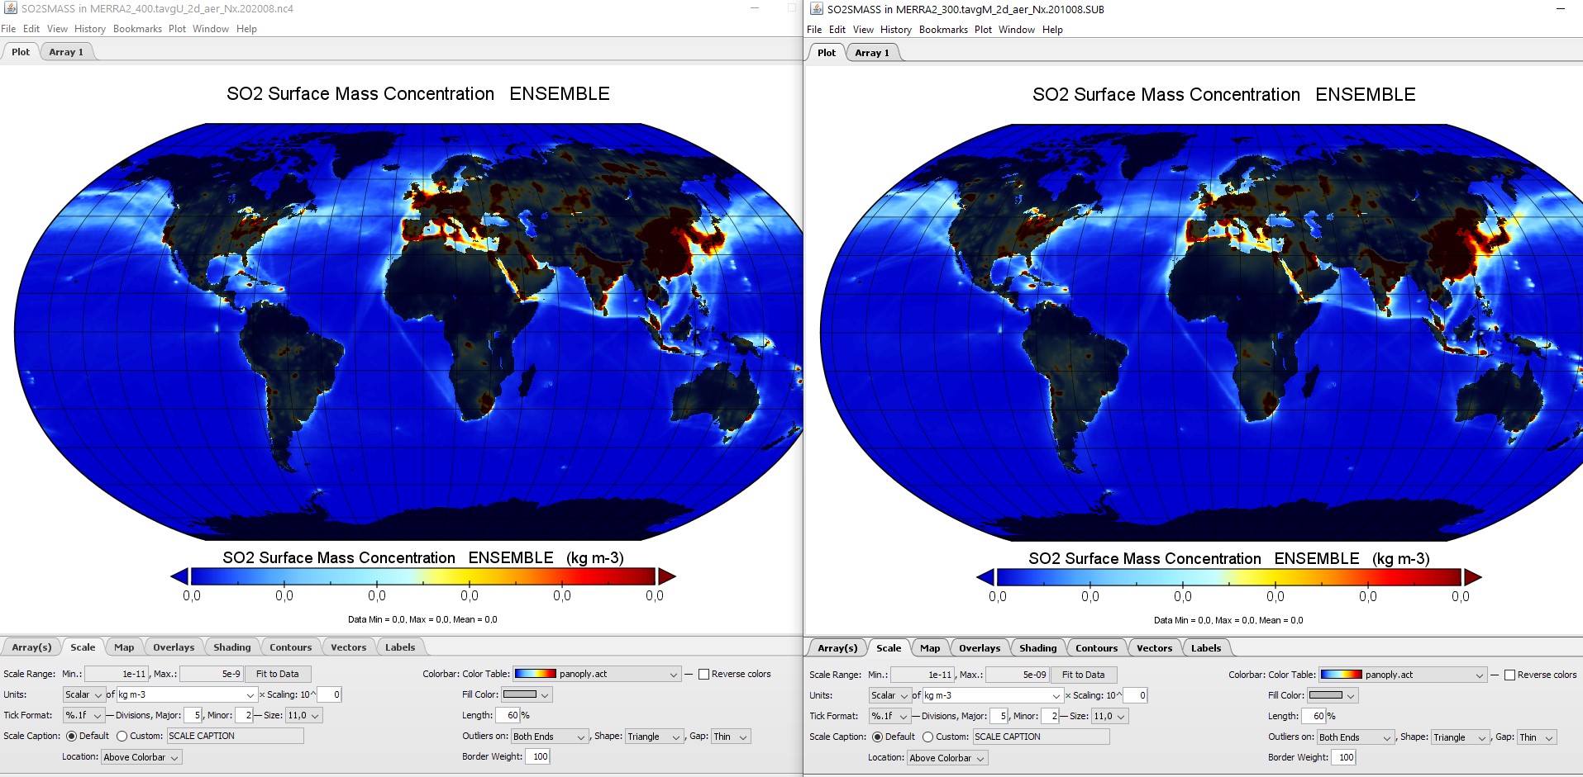Viewport: 1583px width, 777px height.
Task: Enable Reverse colors for right plot
Action: (x=1509, y=675)
